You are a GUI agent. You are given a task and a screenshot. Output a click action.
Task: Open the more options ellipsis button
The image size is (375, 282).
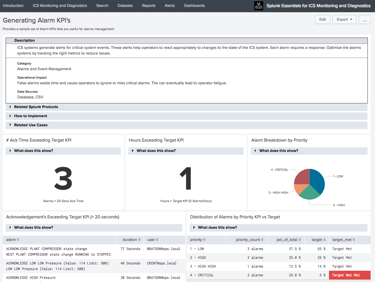point(364,19)
